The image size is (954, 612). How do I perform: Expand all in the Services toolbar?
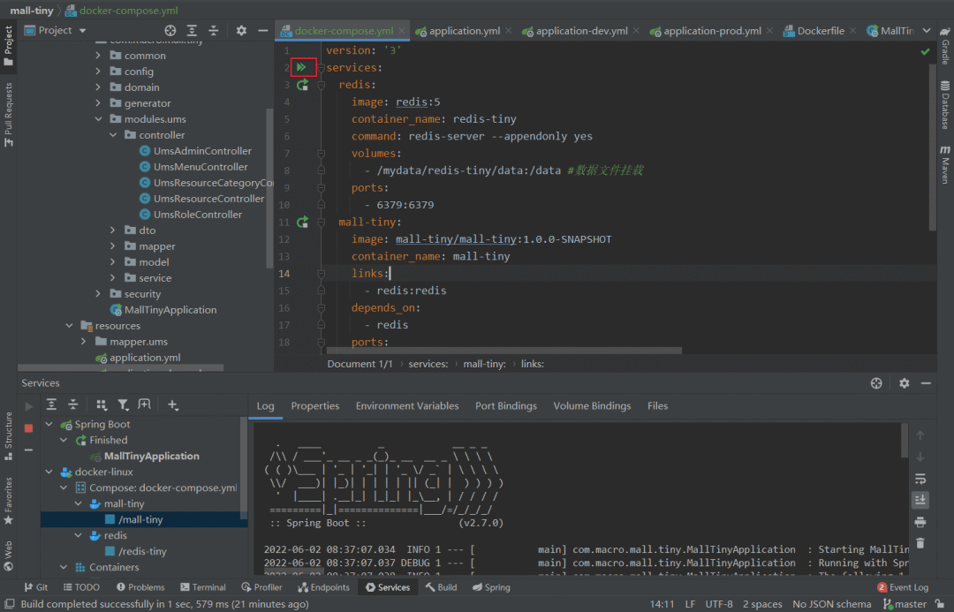tap(52, 404)
